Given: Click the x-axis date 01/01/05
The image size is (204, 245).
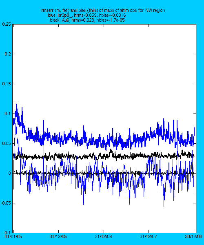Looking at the screenshot, I should tap(13, 236).
